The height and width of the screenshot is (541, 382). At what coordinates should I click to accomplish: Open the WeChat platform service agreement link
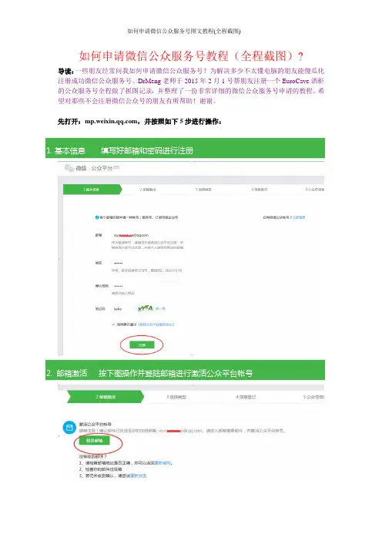(156, 324)
